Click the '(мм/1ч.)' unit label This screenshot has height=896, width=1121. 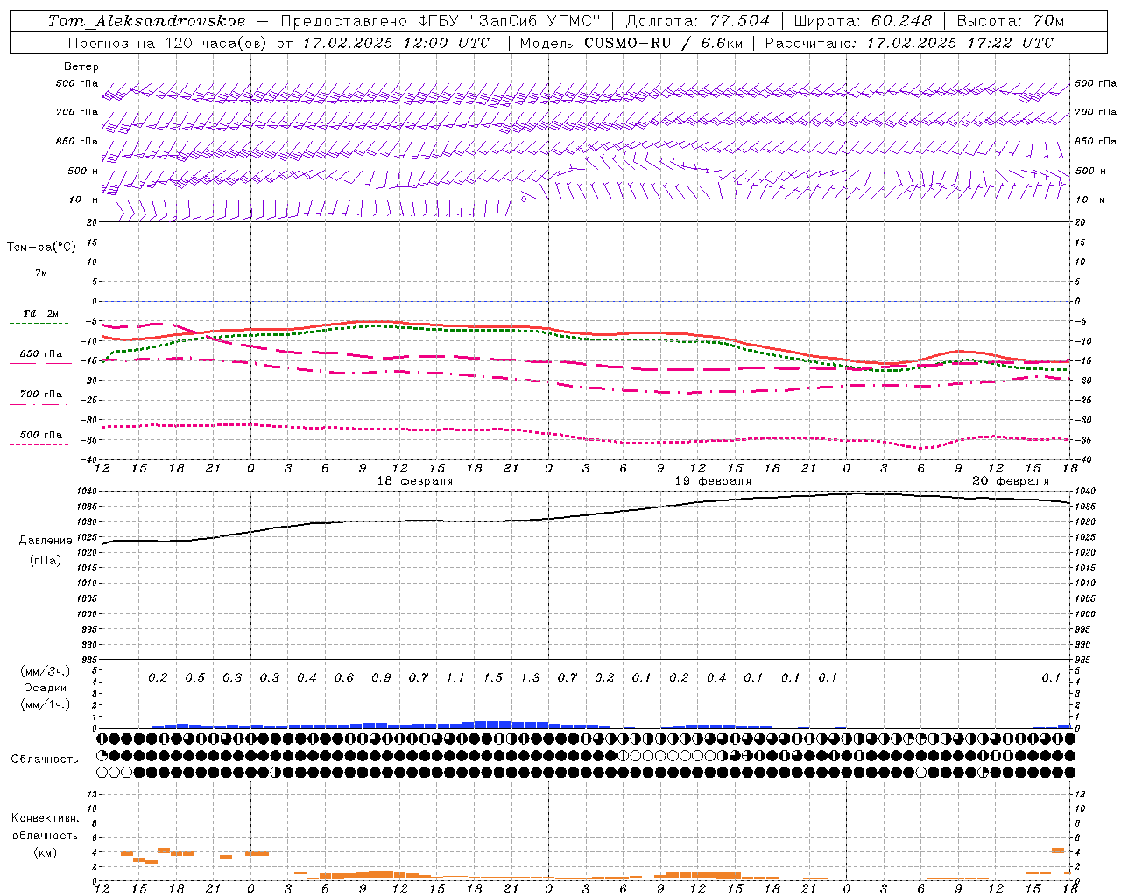coord(46,704)
